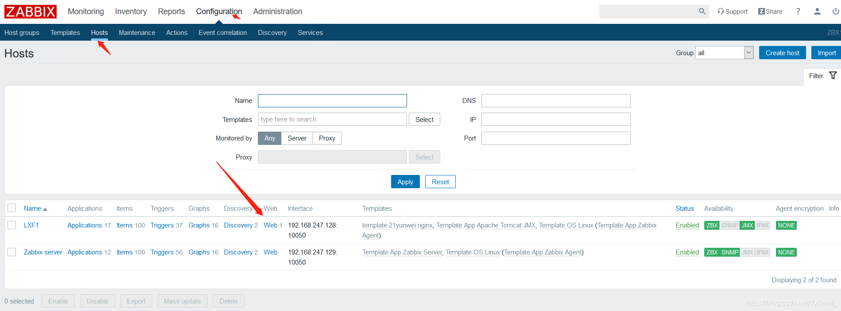Go to Host groups submenu
This screenshot has width=841, height=311.
[x=22, y=33]
